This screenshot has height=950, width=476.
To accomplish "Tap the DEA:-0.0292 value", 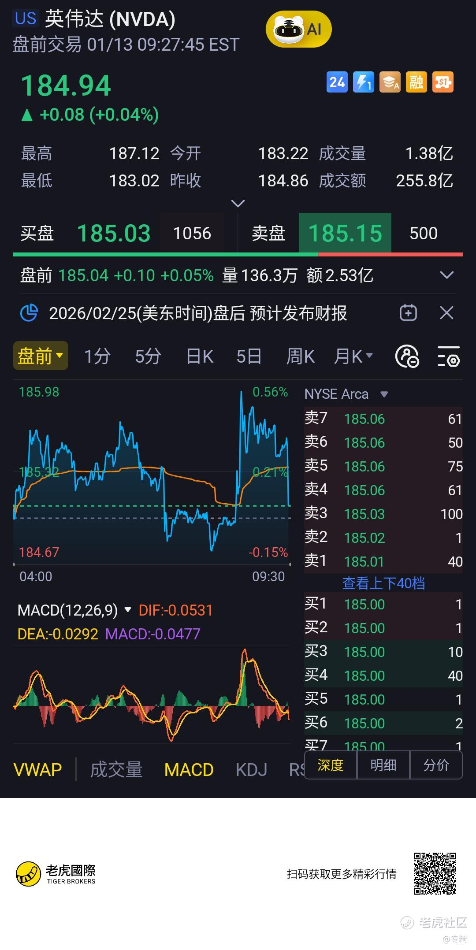I will click(x=58, y=634).
